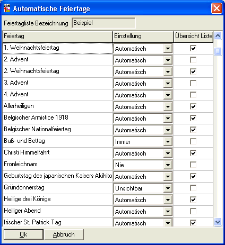Click the vertical scrollbar thumb
The height and width of the screenshot is (245, 225).
pyautogui.click(x=218, y=52)
